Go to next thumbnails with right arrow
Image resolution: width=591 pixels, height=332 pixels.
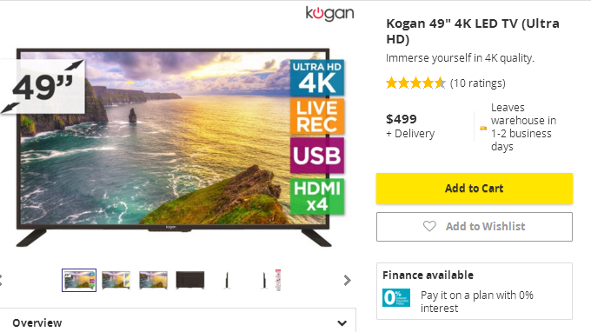[347, 281]
